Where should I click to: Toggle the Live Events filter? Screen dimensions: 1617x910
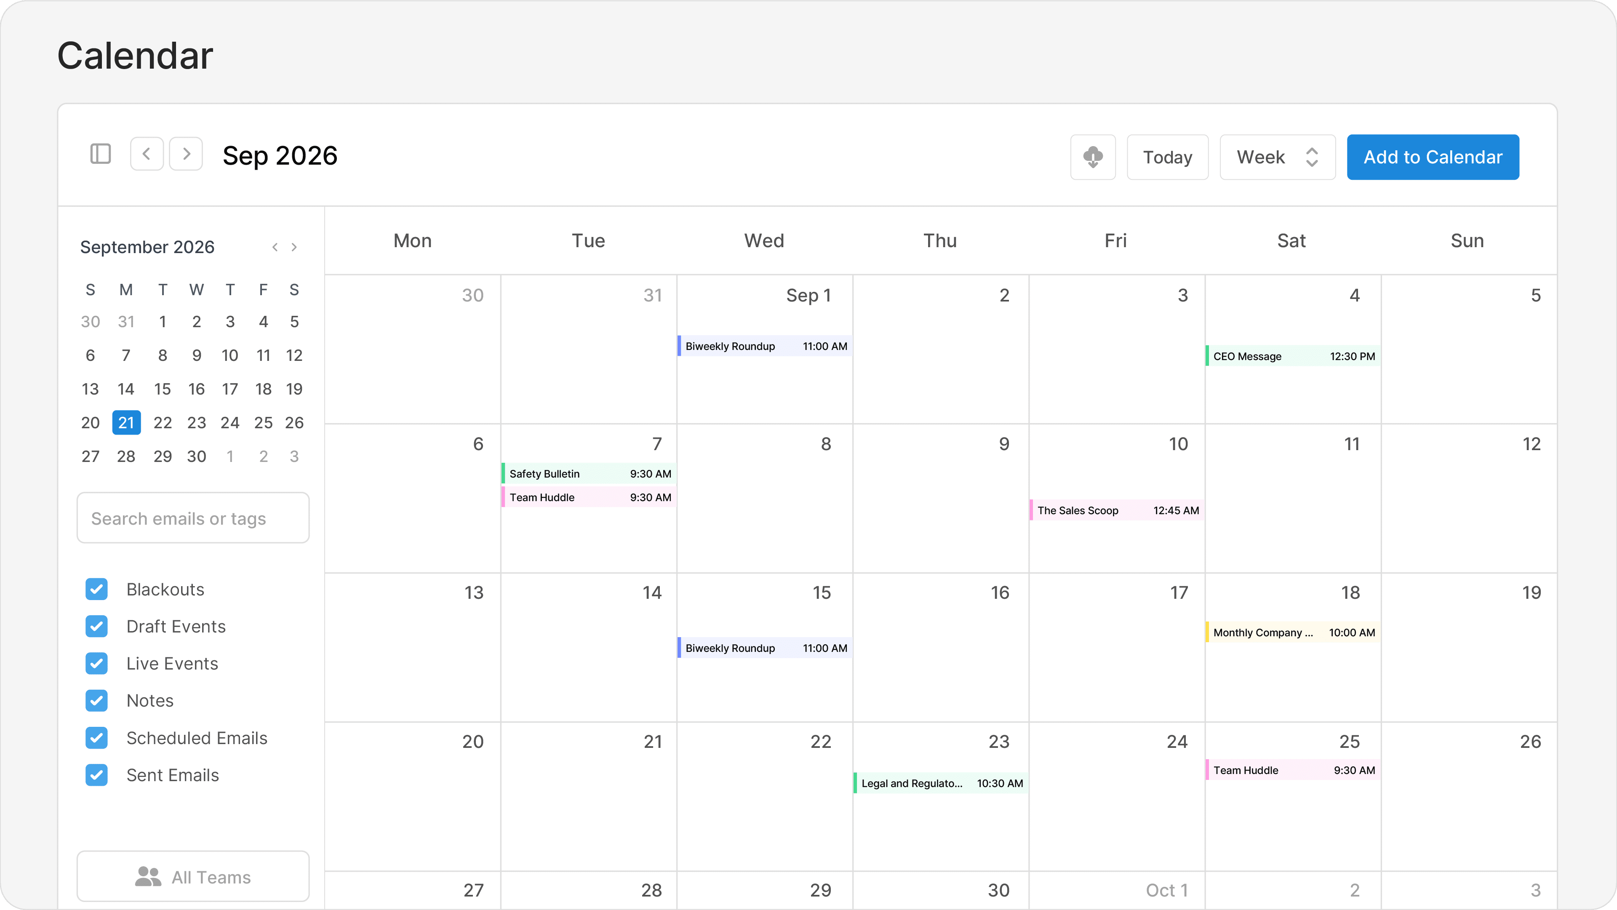coord(97,663)
